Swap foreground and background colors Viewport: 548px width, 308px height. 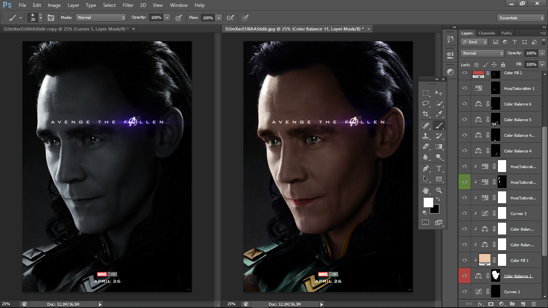tap(438, 199)
